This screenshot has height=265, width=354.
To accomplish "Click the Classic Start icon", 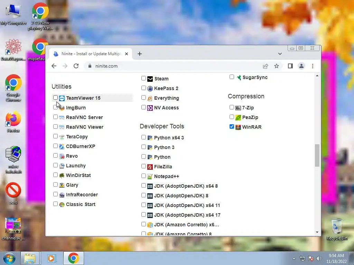I will pyautogui.click(x=62, y=205).
